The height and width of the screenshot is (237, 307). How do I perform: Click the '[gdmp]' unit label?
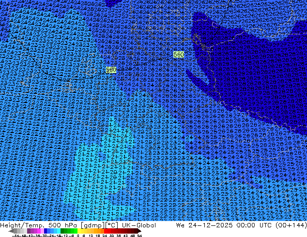pyautogui.click(x=92, y=225)
